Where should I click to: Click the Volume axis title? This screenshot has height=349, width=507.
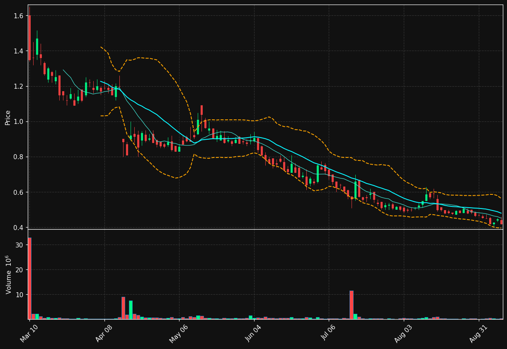pos(8,274)
